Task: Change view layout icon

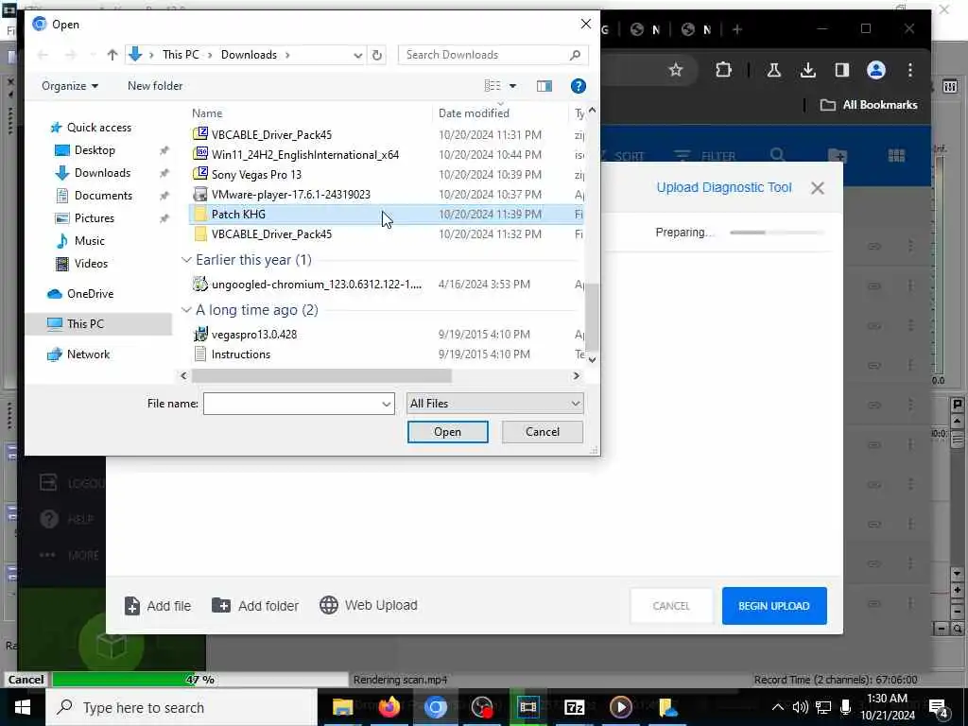Action: click(492, 86)
